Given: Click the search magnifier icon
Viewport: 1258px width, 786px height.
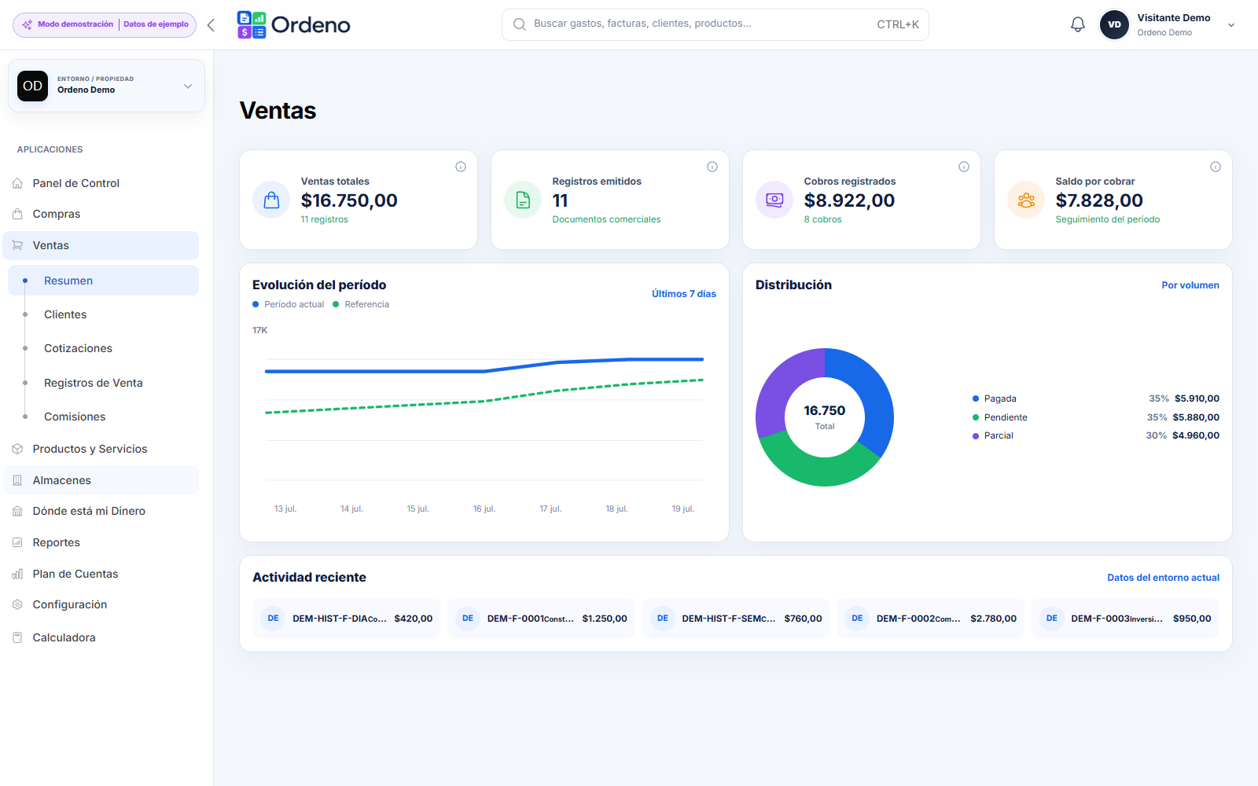Looking at the screenshot, I should (520, 24).
